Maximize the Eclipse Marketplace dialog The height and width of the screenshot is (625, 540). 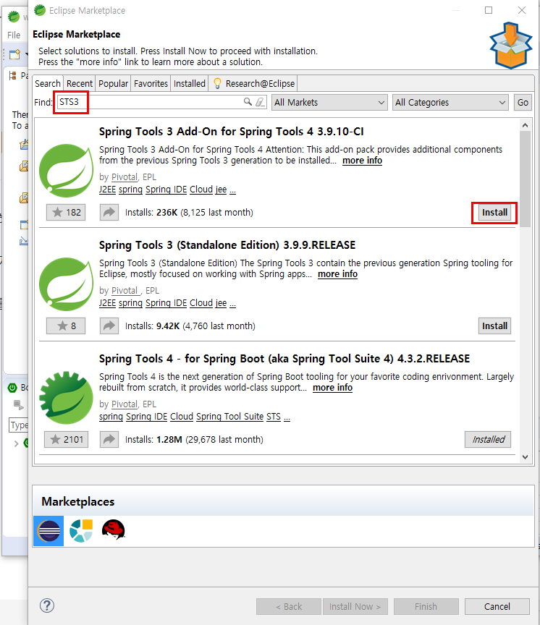point(489,10)
